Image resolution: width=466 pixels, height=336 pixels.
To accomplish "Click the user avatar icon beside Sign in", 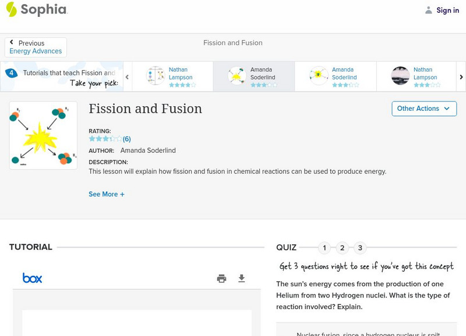I will click(x=429, y=10).
